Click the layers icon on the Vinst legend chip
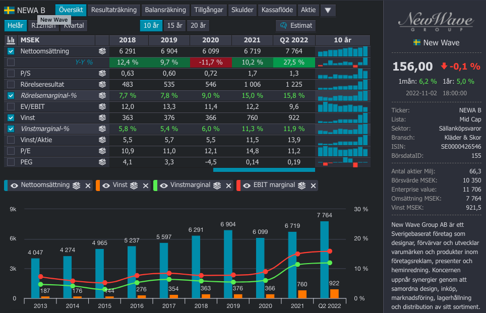The image size is (486, 313). tap(134, 185)
